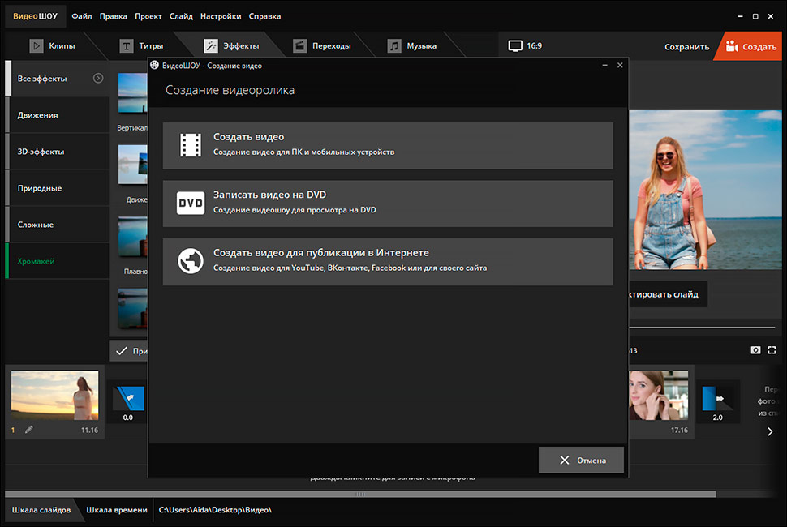Screen dimensions: 787x527
Task: Click the DVD icon to burn video
Action: pyautogui.click(x=191, y=203)
